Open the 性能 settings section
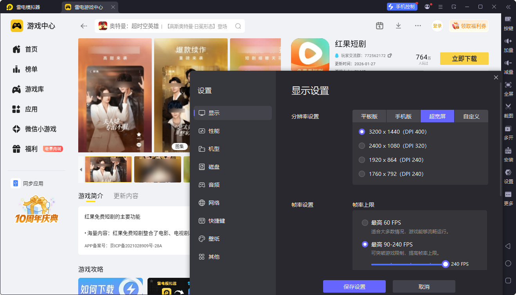Viewport: 516px width, 295px height. (x=214, y=131)
